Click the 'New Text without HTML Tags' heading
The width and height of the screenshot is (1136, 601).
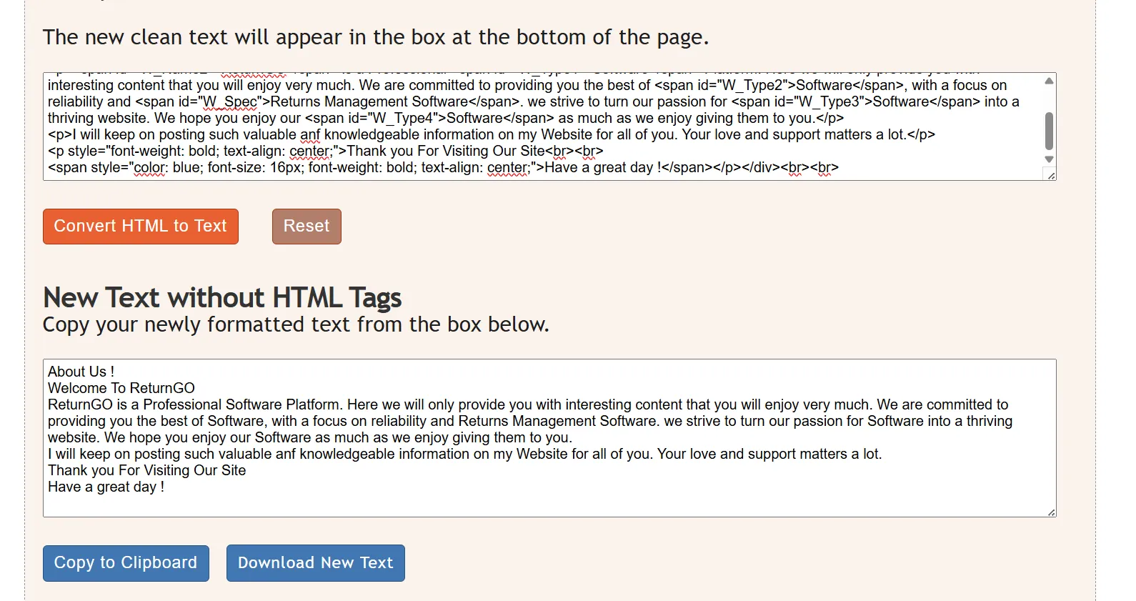tap(222, 297)
